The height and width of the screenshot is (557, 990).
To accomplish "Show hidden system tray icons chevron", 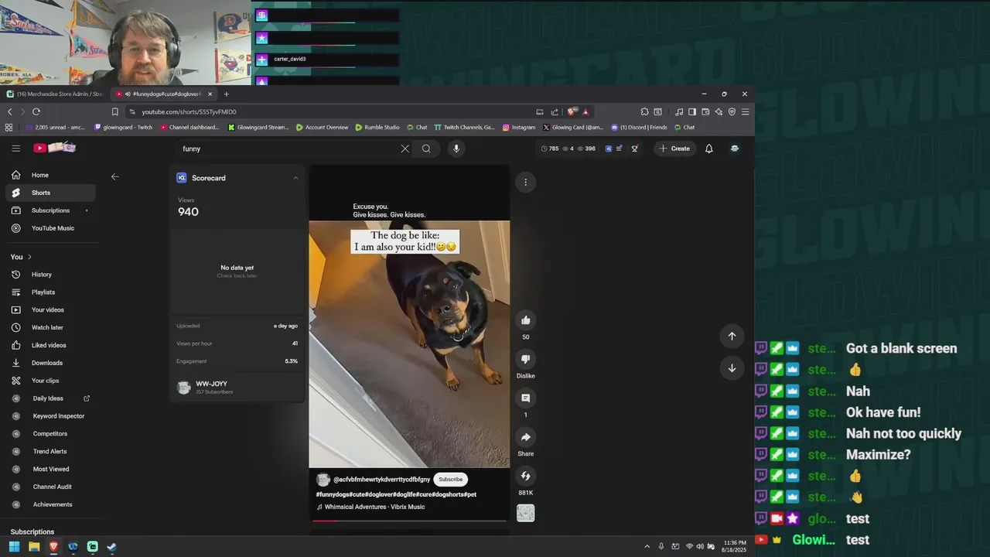I will tap(647, 546).
